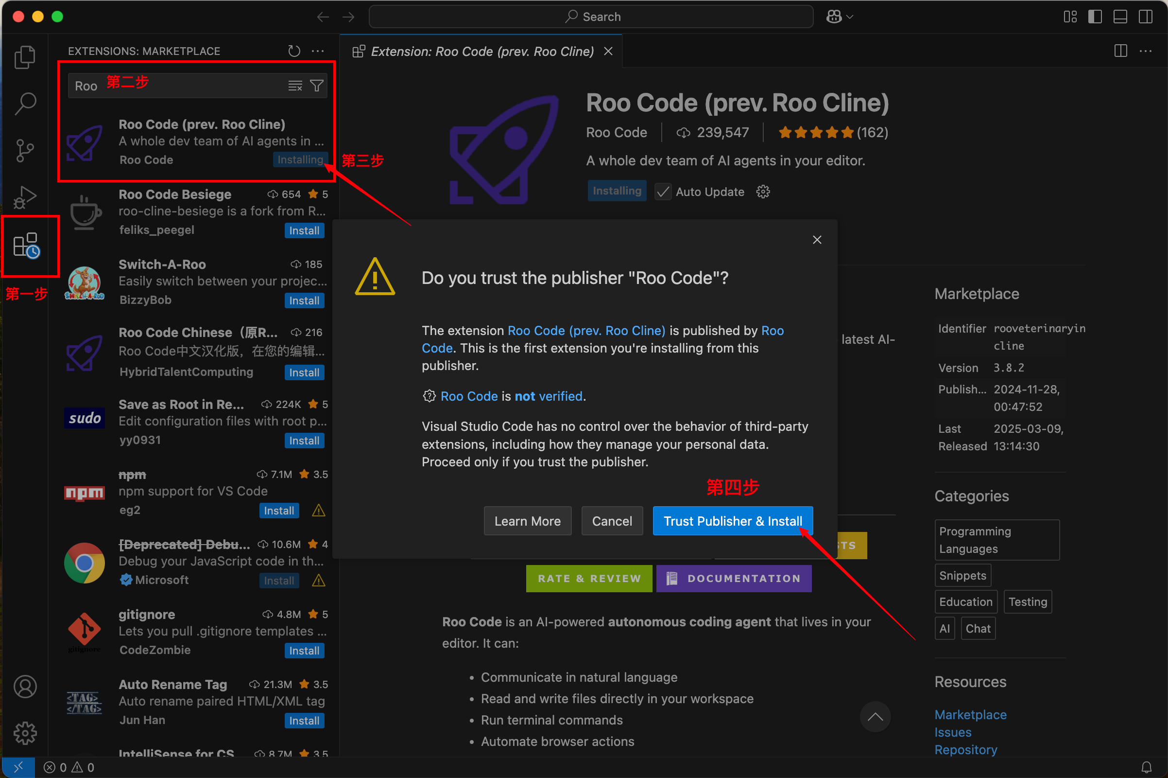Open the Rate & Review badge
This screenshot has height=778, width=1168.
pos(589,579)
